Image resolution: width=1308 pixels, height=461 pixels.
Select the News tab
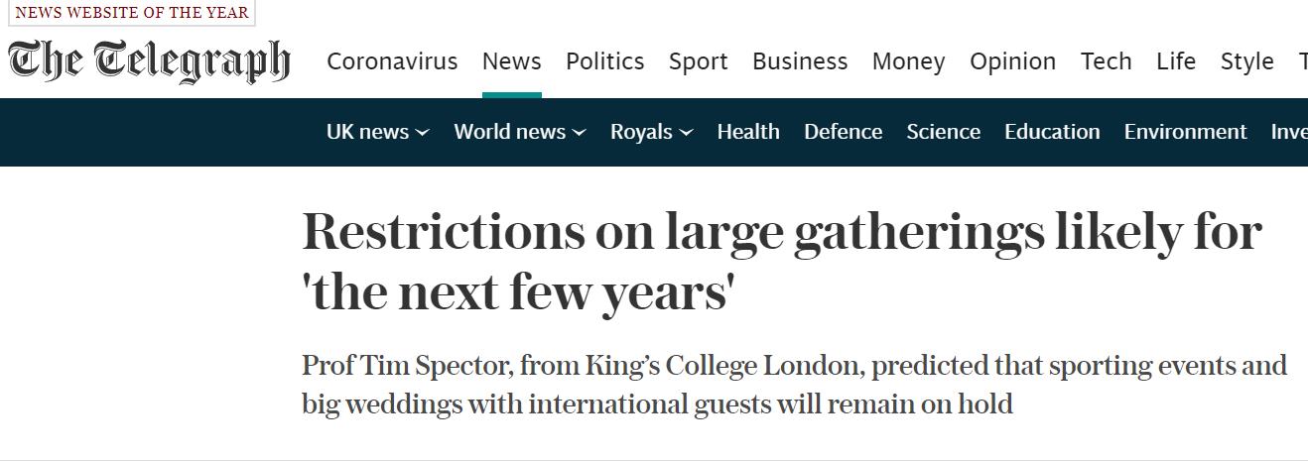pos(511,61)
